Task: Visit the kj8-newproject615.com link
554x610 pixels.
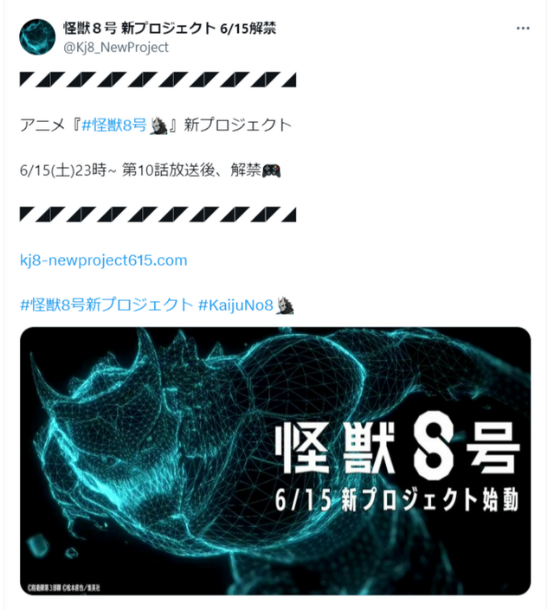Action: pyautogui.click(x=104, y=260)
